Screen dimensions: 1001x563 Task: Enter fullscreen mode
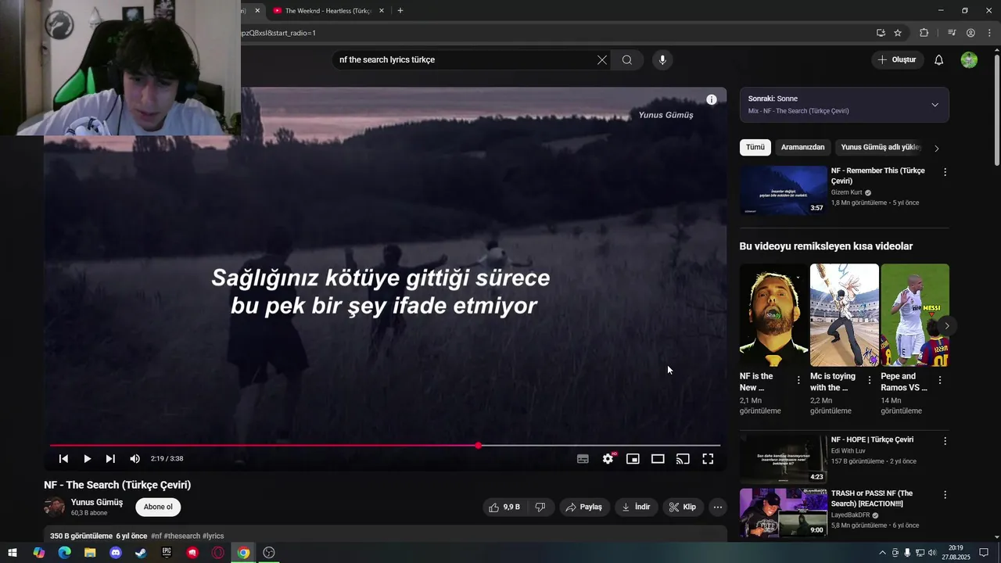(708, 459)
